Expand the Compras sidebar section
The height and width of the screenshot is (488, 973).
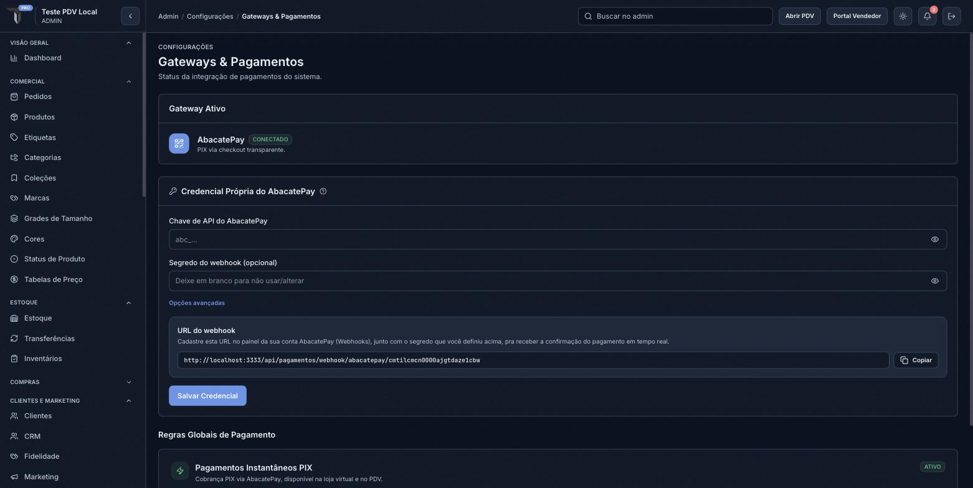click(129, 382)
